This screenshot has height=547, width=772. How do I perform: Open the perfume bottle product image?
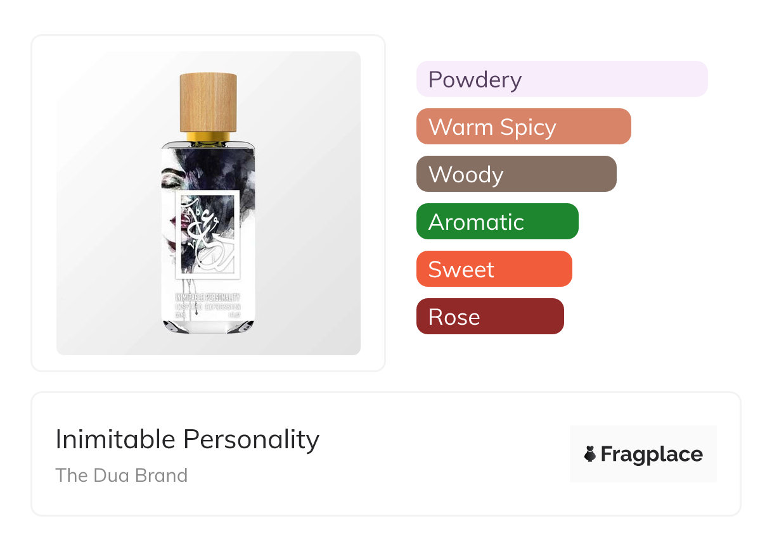208,203
